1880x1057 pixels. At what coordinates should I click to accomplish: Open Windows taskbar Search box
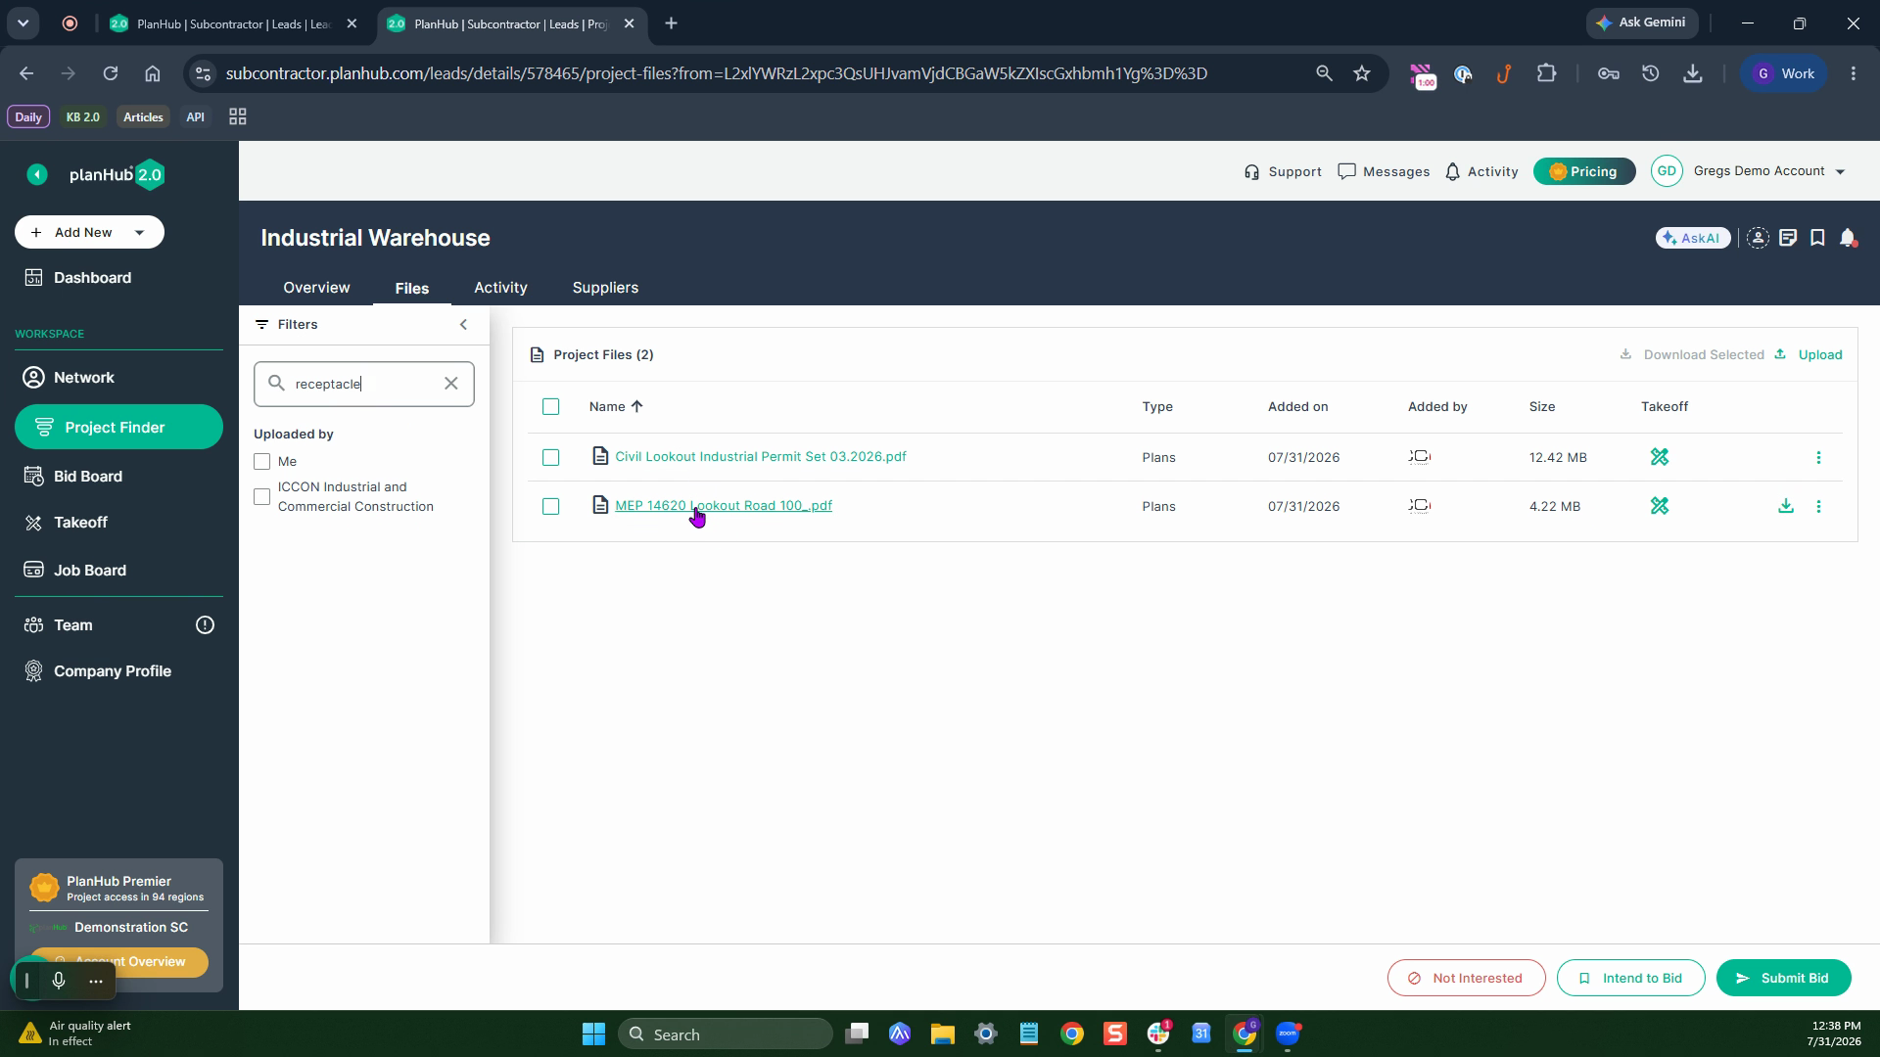click(x=725, y=1034)
